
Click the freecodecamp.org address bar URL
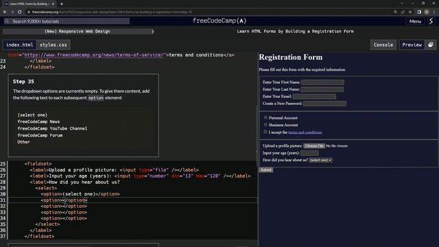(x=112, y=12)
